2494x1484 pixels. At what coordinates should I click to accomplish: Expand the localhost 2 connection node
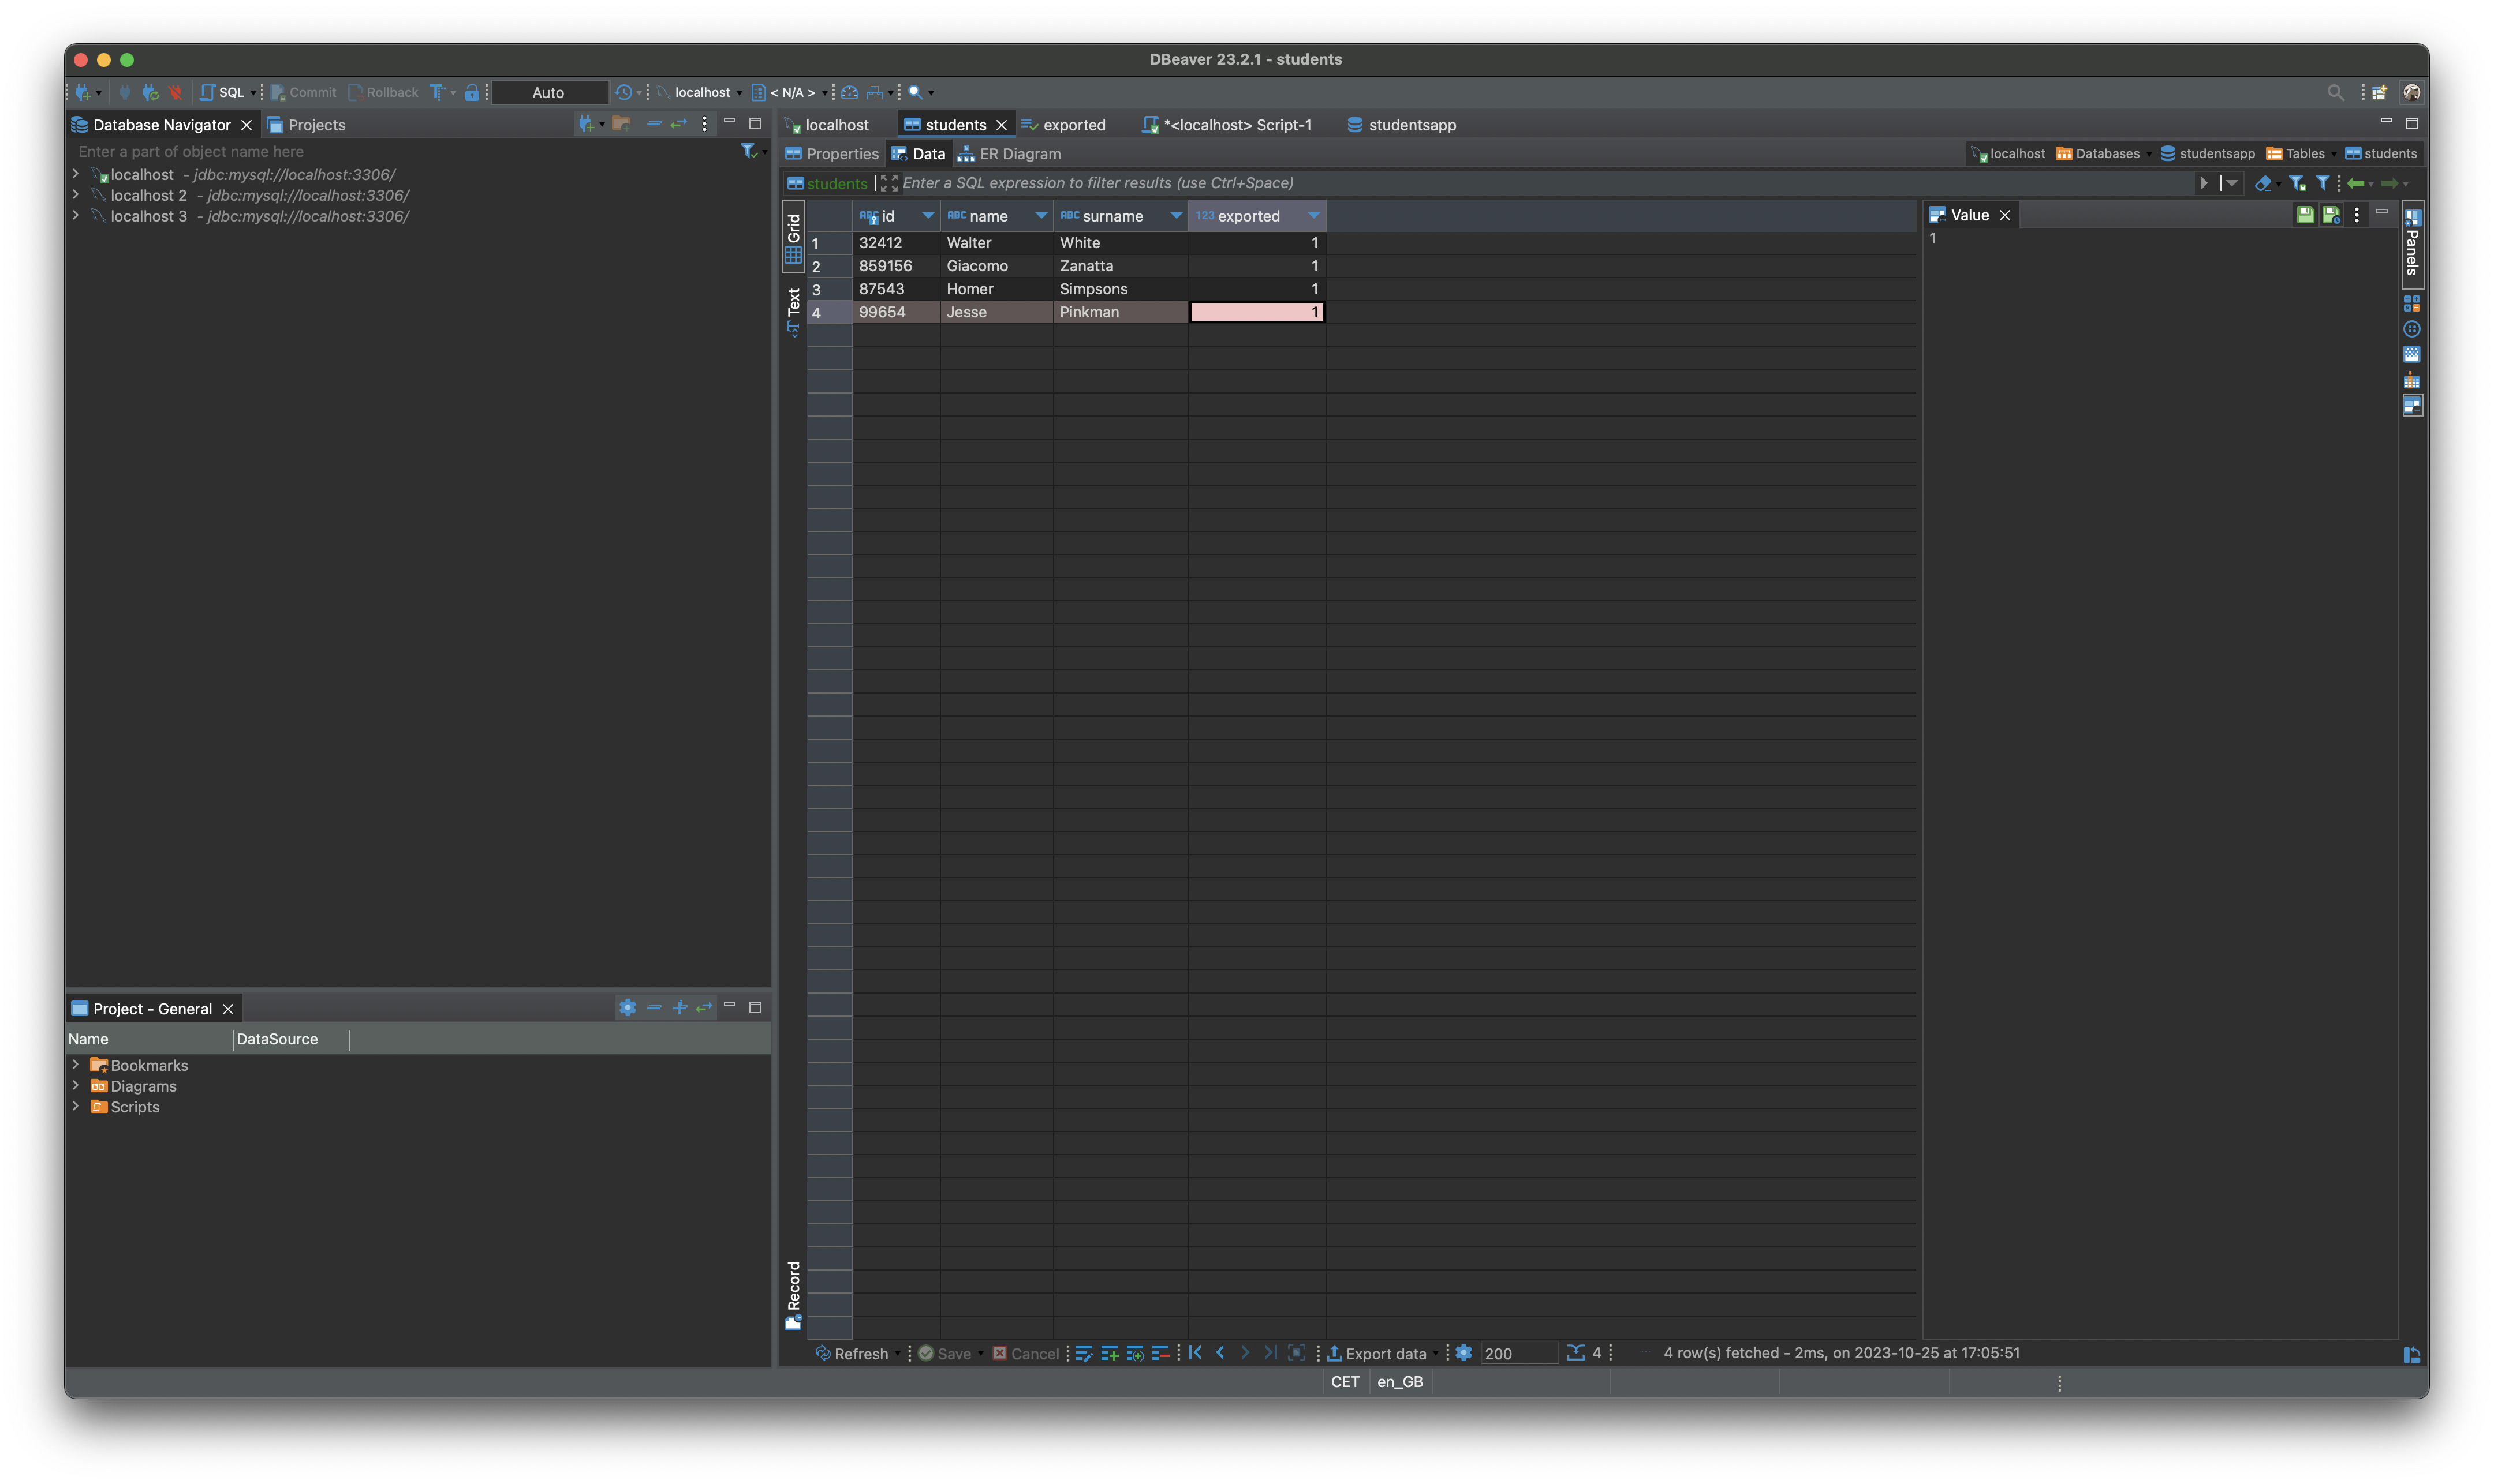coord(76,195)
